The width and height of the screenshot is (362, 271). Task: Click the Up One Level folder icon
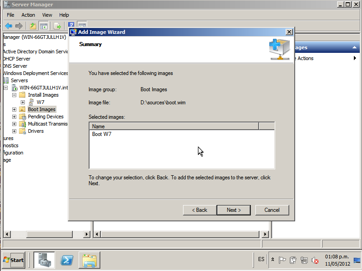33,26
